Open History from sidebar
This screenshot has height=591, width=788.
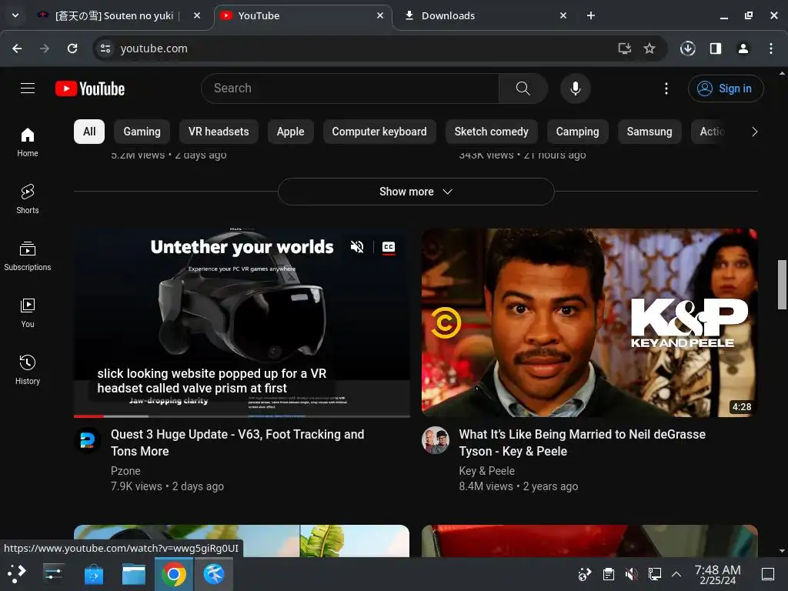28,370
